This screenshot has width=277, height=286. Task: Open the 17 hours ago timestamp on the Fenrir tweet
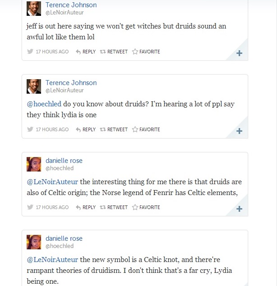point(52,207)
